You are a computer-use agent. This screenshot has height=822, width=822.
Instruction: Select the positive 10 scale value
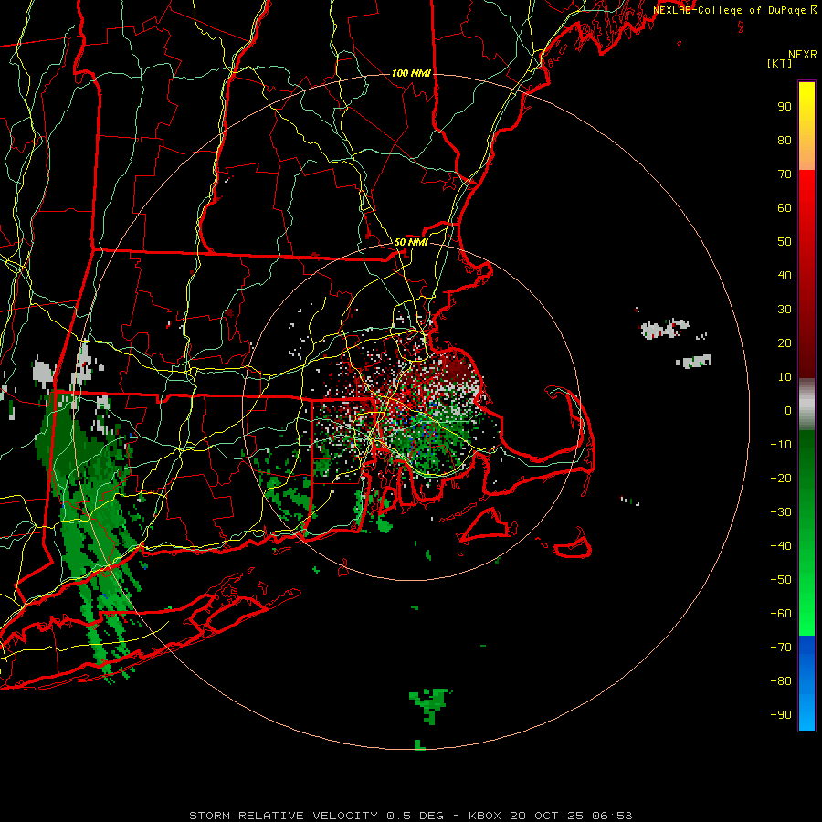[785, 377]
